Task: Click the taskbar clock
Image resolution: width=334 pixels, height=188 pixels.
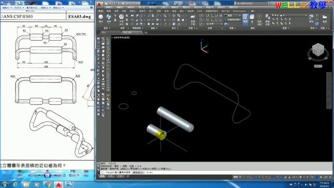Action: point(324,184)
